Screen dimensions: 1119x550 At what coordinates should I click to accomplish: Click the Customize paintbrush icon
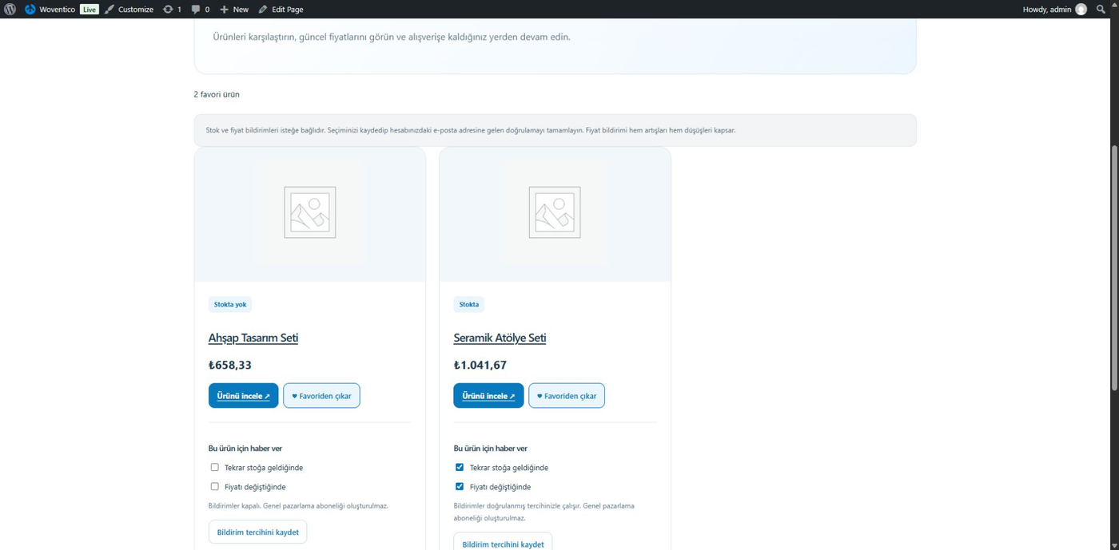pos(110,10)
